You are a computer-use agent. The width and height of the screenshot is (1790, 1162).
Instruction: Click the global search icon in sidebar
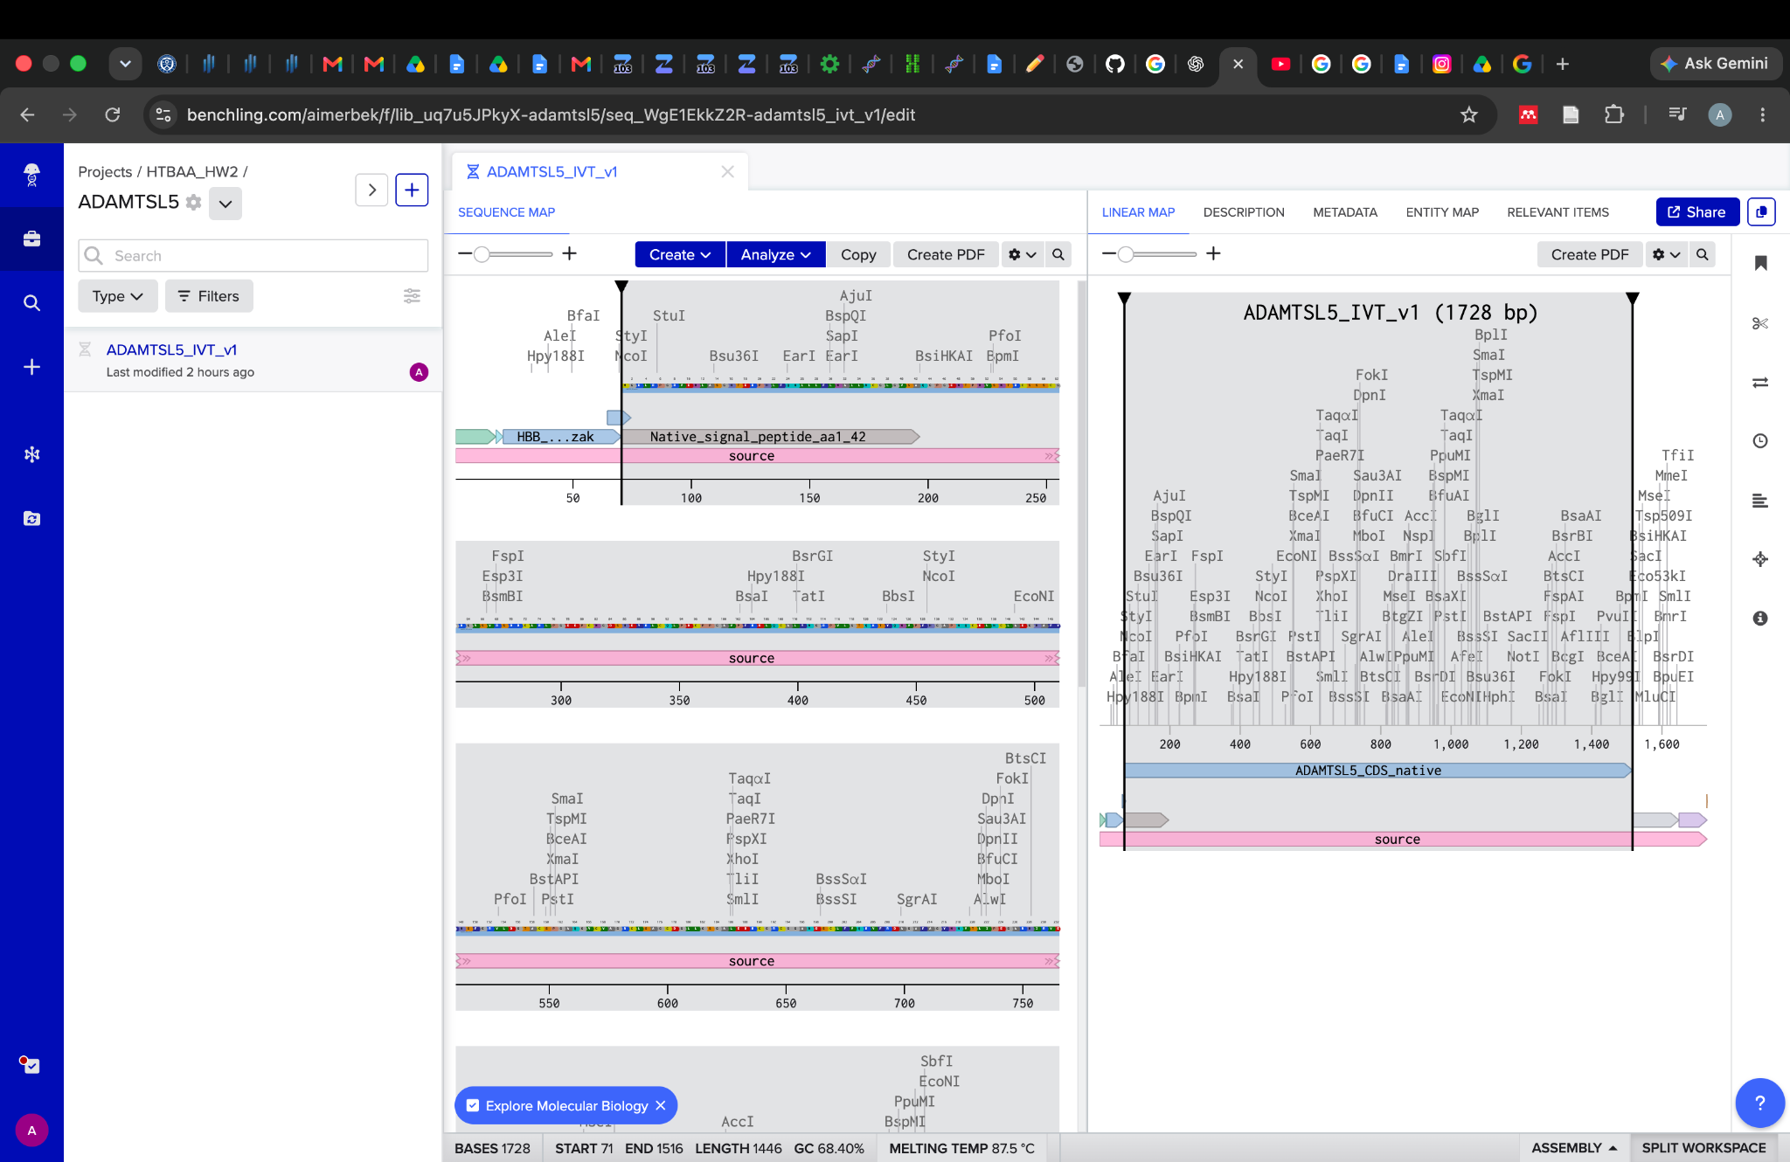coord(31,303)
